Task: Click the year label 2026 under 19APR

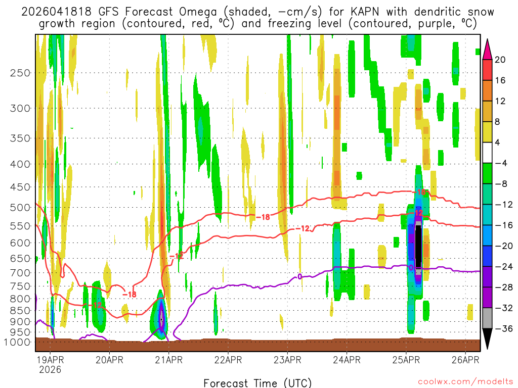Action: (50, 369)
